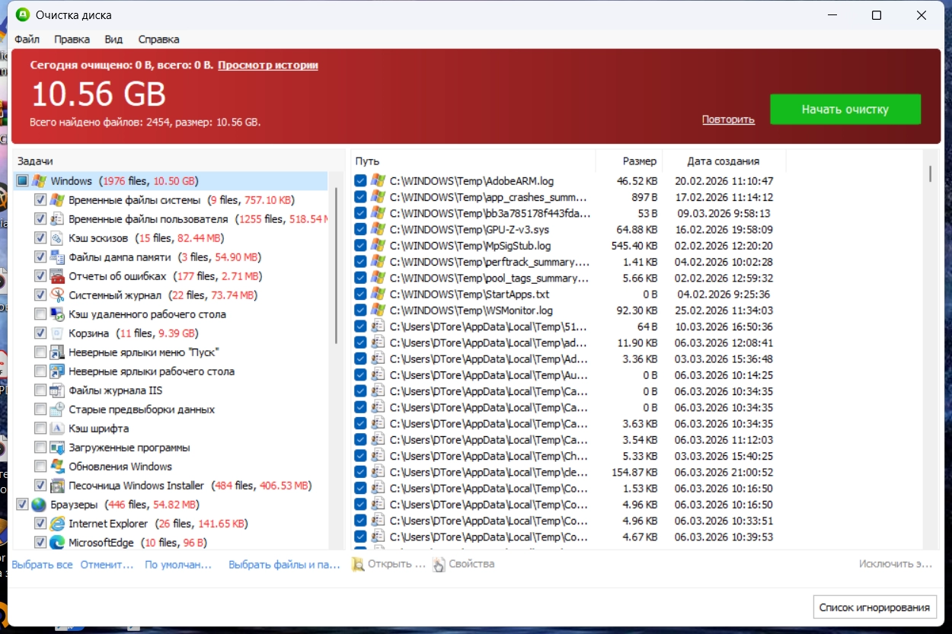Click the Открыть folder icon

pyautogui.click(x=358, y=565)
